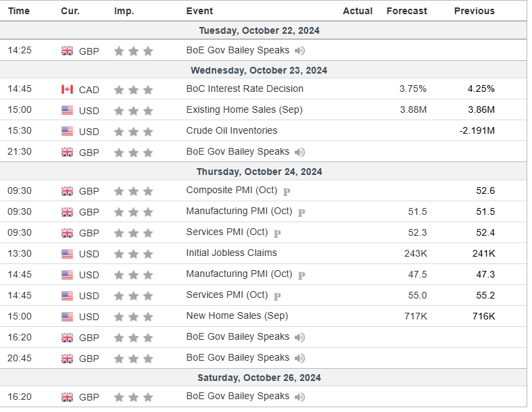Select the Crude Oil Inventories event

point(231,130)
